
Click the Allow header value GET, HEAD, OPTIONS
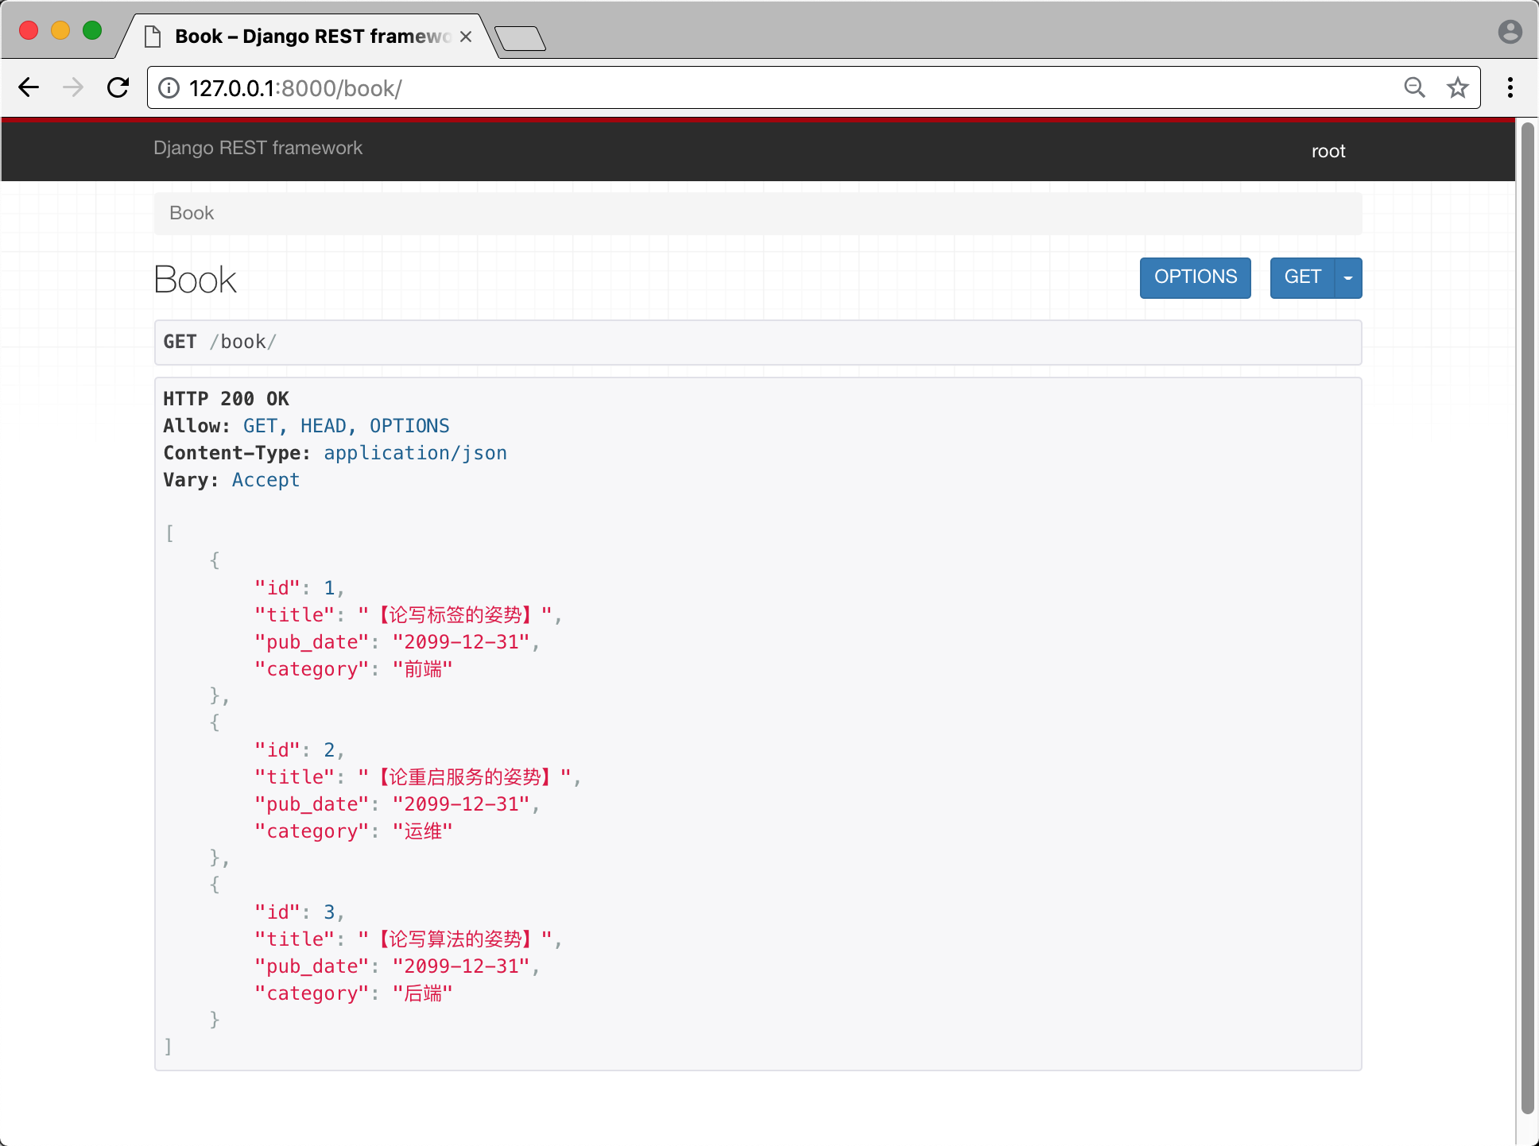346,426
